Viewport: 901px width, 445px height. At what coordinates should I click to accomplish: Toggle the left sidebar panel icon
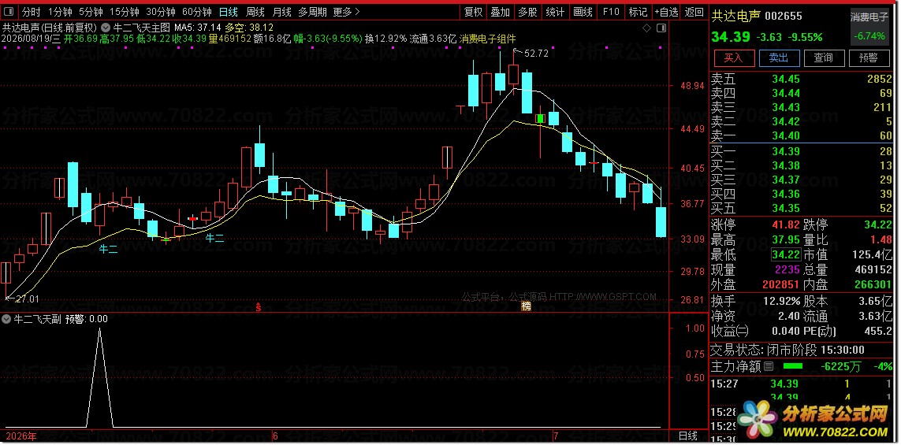click(x=9, y=12)
